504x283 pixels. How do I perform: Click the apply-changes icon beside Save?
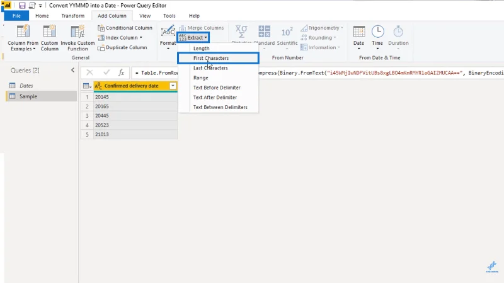(x=32, y=6)
